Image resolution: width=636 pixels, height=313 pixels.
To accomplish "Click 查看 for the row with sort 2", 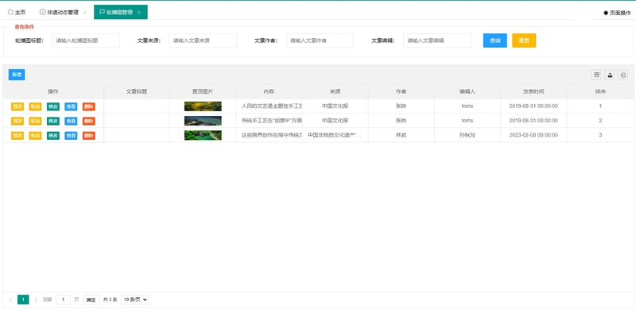I will pos(71,121).
